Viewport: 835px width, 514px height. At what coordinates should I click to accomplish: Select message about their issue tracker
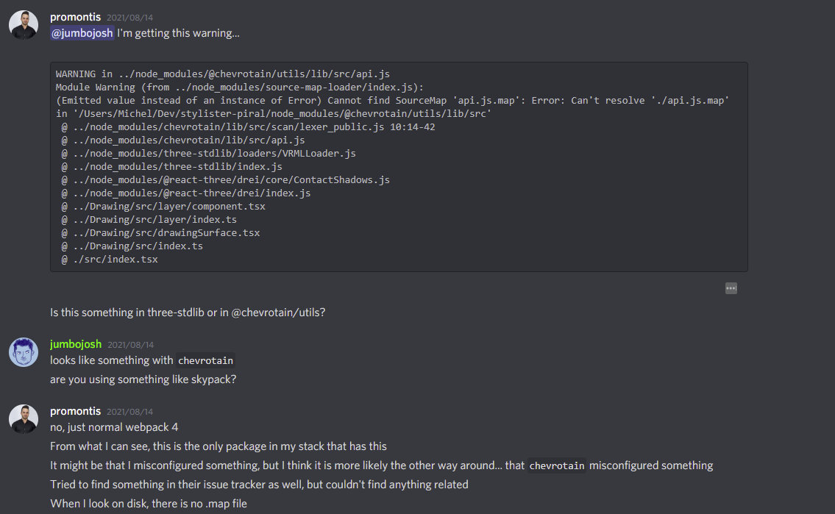click(x=260, y=485)
